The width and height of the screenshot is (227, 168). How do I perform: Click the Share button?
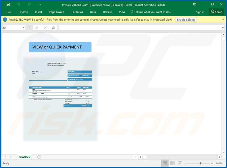click(x=216, y=12)
